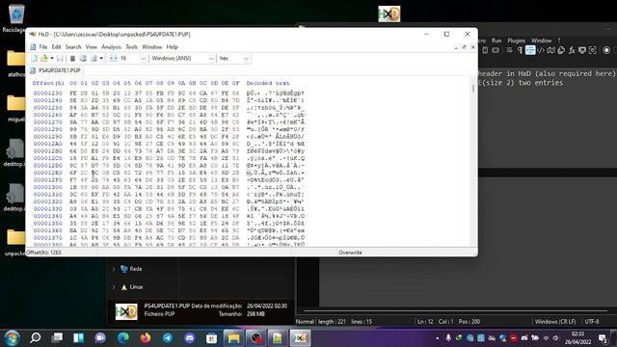The width and height of the screenshot is (617, 347).
Task: Open the View menu in HxD
Action: pyautogui.click(x=92, y=47)
